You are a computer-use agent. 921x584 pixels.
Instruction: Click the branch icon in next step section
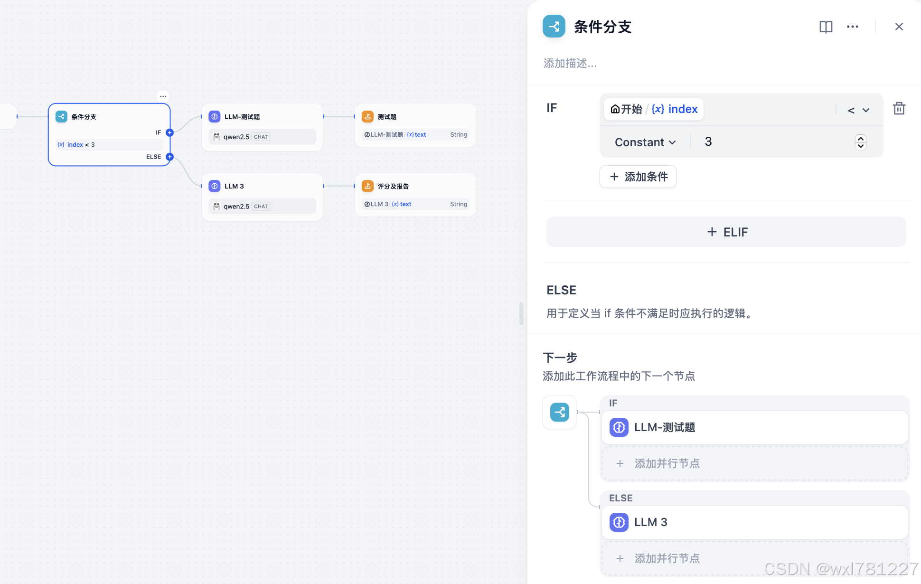[x=560, y=412]
